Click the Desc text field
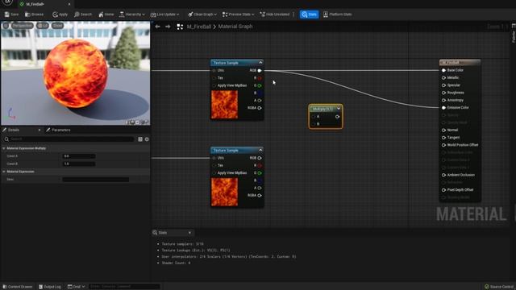The image size is (516, 290). pyautogui.click(x=96, y=180)
